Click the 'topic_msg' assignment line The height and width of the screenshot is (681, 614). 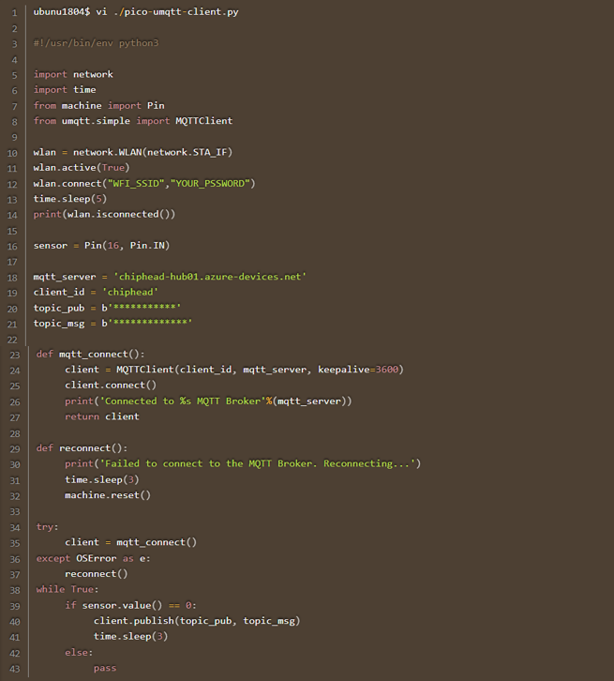click(112, 323)
